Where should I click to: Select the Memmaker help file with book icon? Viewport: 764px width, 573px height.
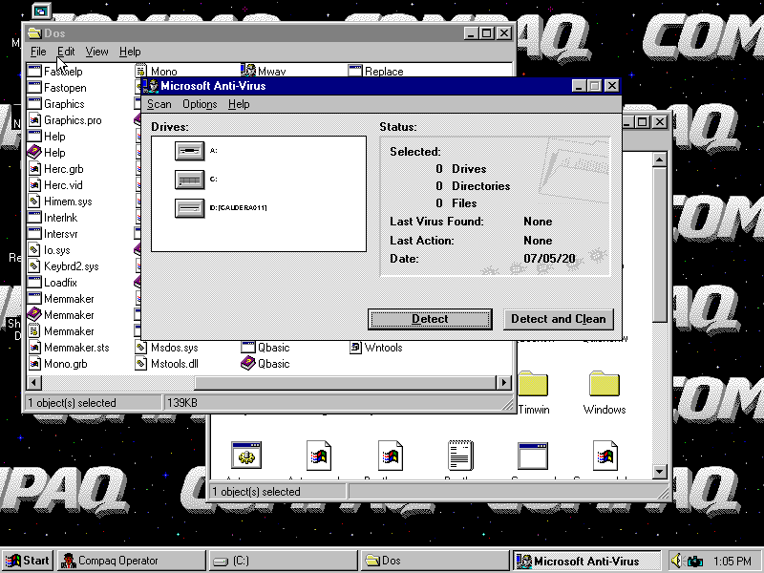[34, 315]
